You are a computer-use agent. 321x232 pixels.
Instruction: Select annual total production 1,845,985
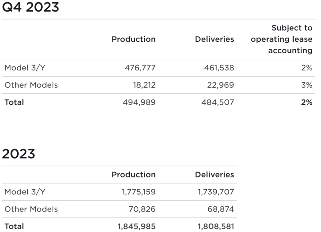pyautogui.click(x=136, y=226)
